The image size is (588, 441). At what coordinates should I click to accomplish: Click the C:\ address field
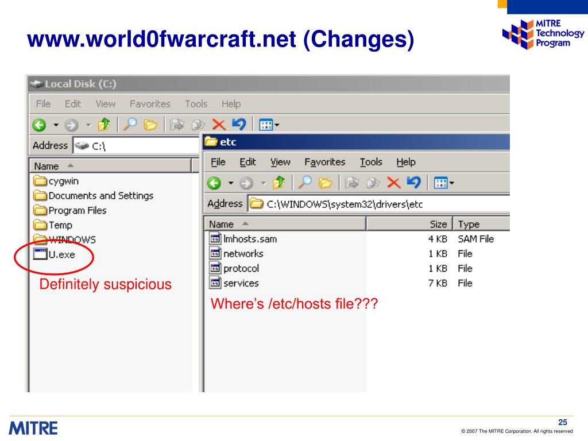(136, 145)
